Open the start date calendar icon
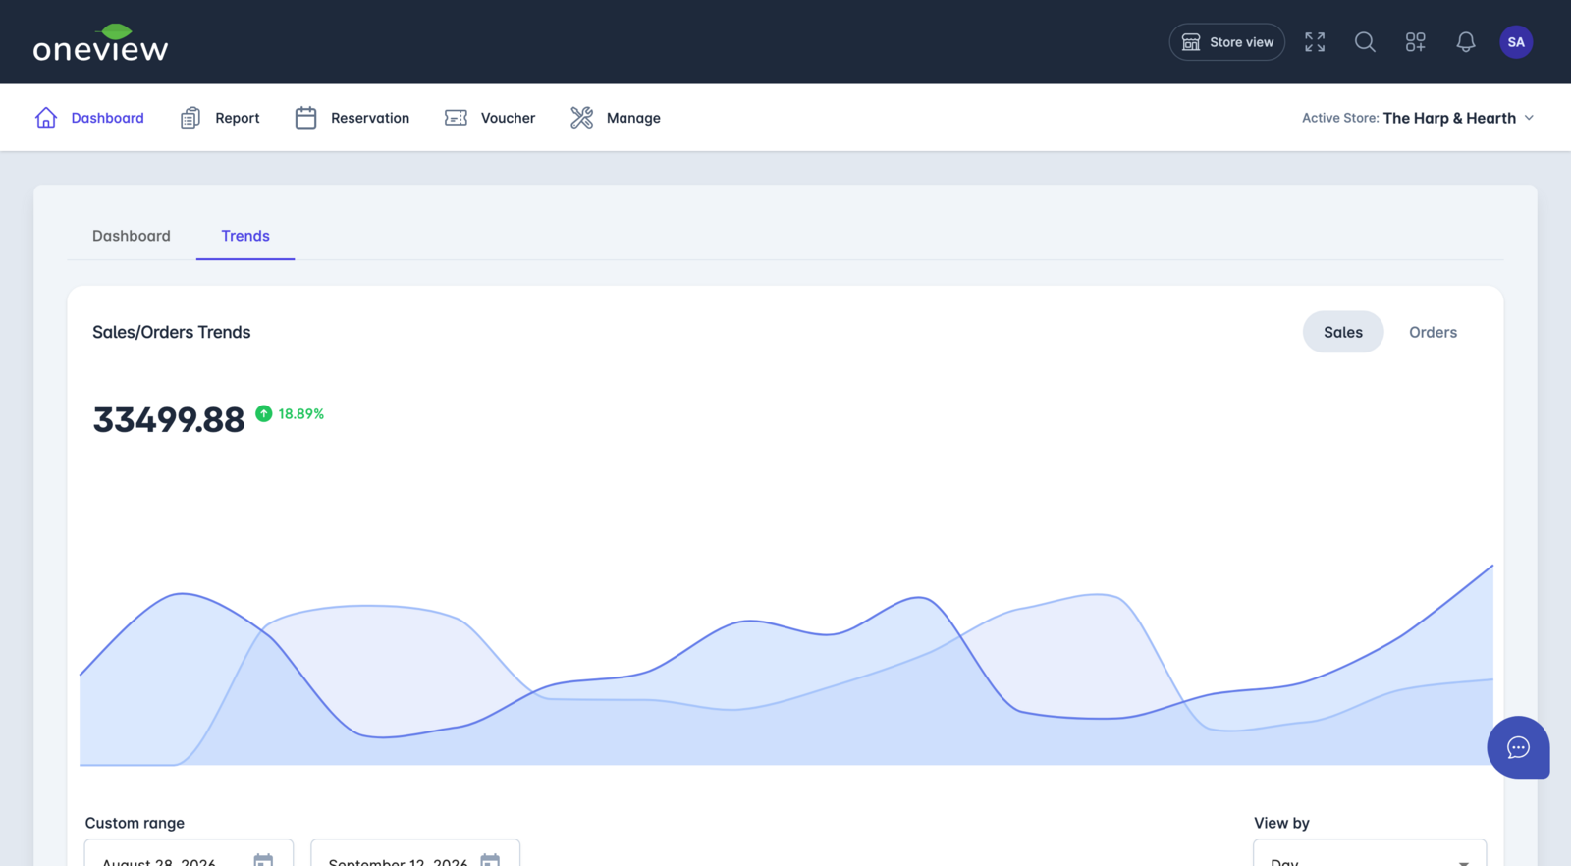This screenshot has width=1571, height=866. [x=263, y=860]
